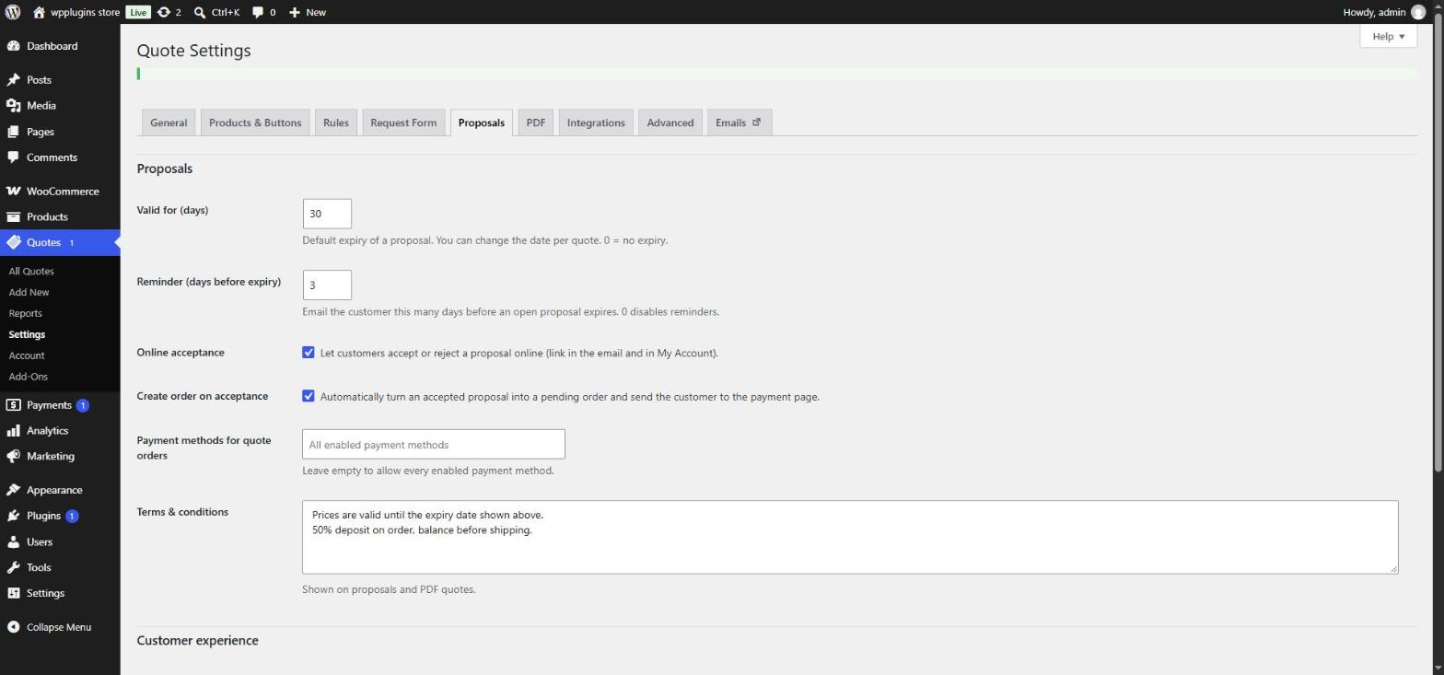Click the Comments icon in sidebar

click(x=13, y=157)
